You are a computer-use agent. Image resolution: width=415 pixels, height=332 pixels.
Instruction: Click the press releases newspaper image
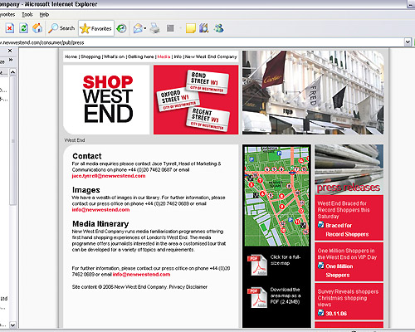(x=349, y=169)
